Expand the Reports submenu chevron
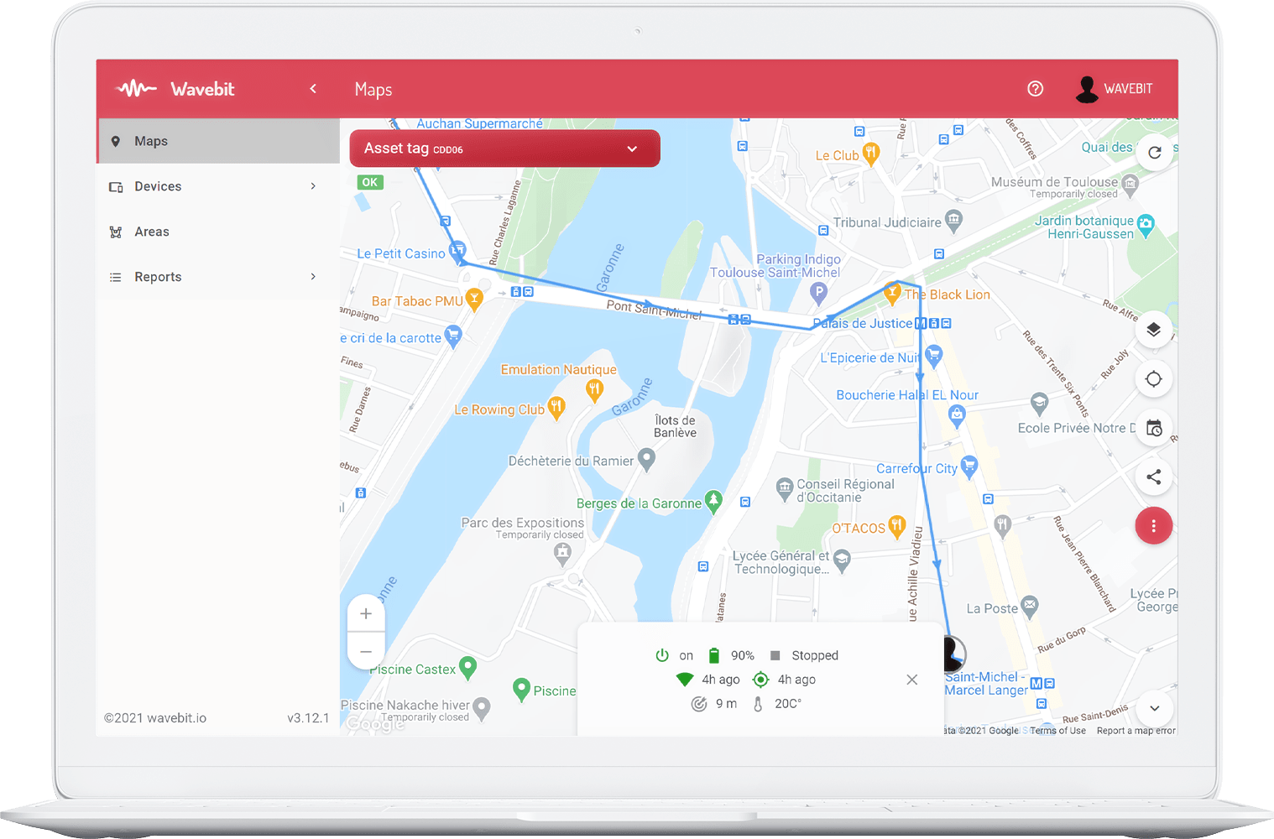The image size is (1274, 839). click(313, 277)
